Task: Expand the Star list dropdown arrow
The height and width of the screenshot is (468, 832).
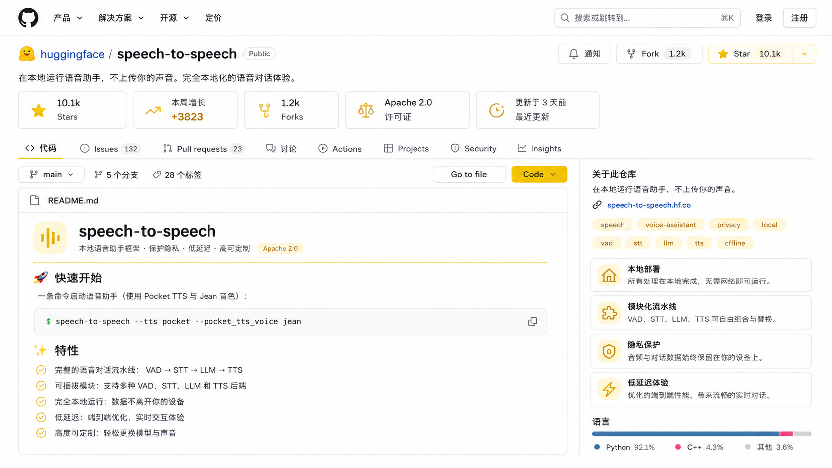Action: (804, 54)
